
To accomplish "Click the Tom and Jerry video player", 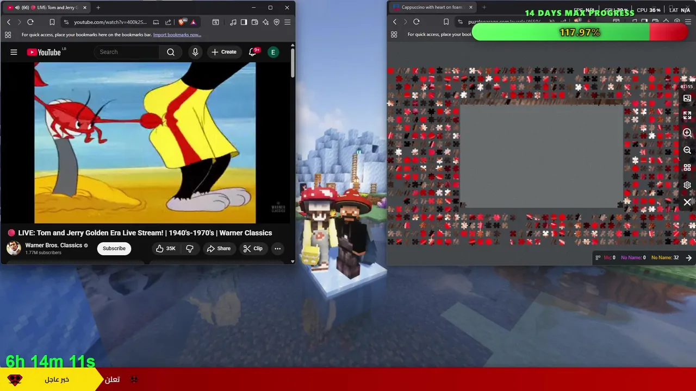I will click(x=145, y=143).
